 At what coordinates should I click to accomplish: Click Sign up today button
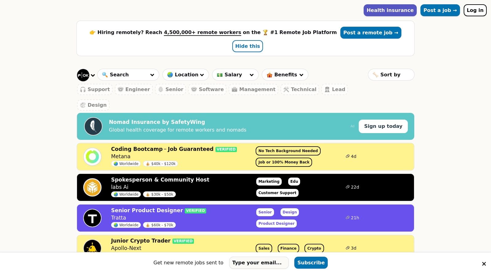click(383, 126)
